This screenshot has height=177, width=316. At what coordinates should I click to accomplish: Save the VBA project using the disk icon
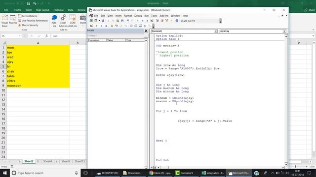click(103, 21)
